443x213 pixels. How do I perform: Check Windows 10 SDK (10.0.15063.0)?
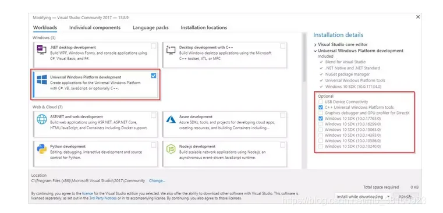(x=320, y=130)
